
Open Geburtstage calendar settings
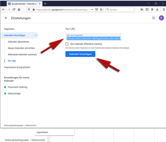pyautogui.click(x=14, y=94)
